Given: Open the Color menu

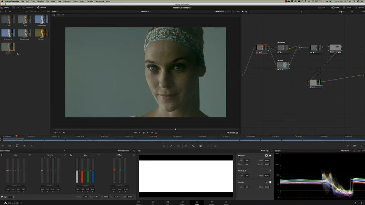Looking at the screenshot, I should 83,1.
